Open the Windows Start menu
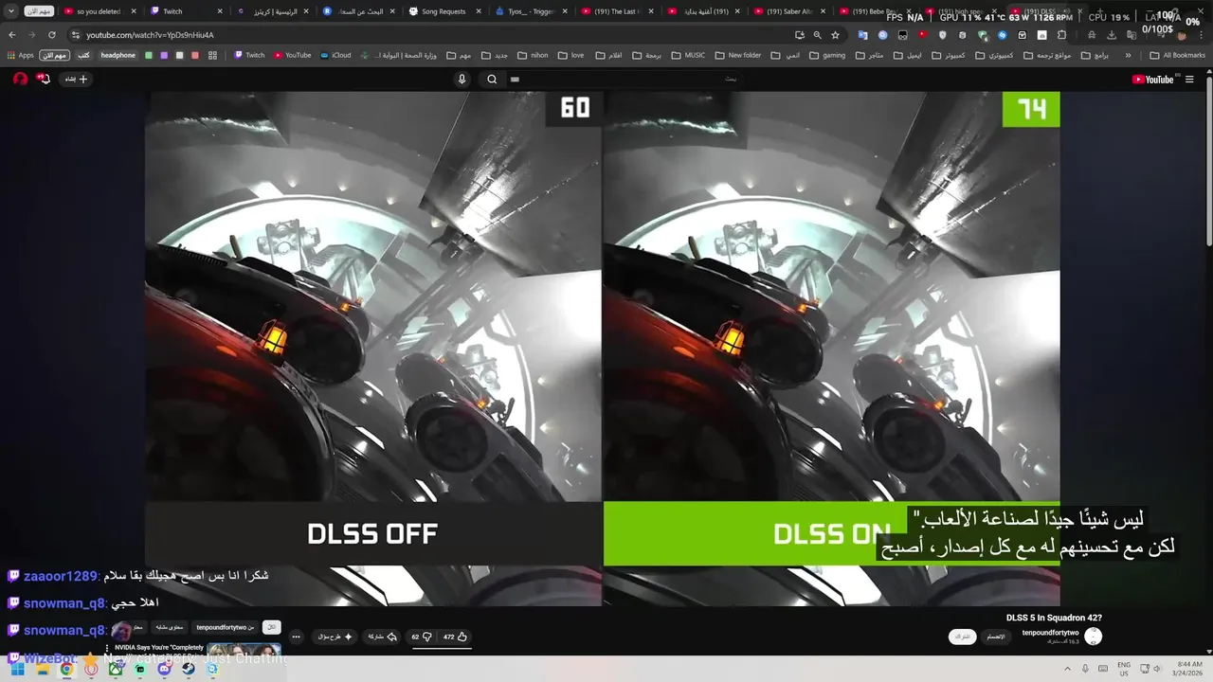Image resolution: width=1213 pixels, height=682 pixels. [x=17, y=669]
